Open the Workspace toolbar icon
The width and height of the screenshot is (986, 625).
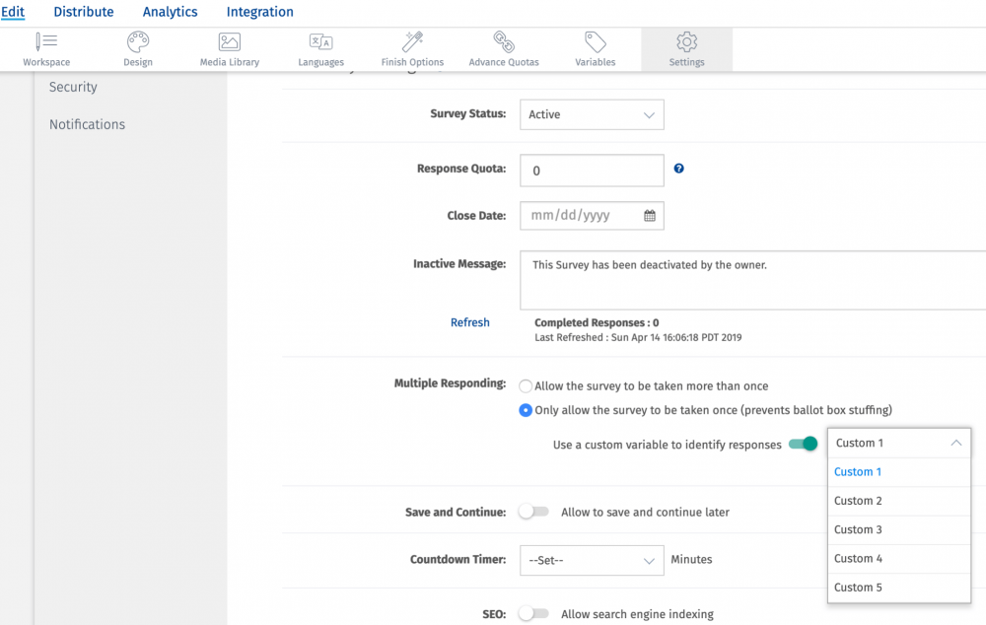click(46, 42)
